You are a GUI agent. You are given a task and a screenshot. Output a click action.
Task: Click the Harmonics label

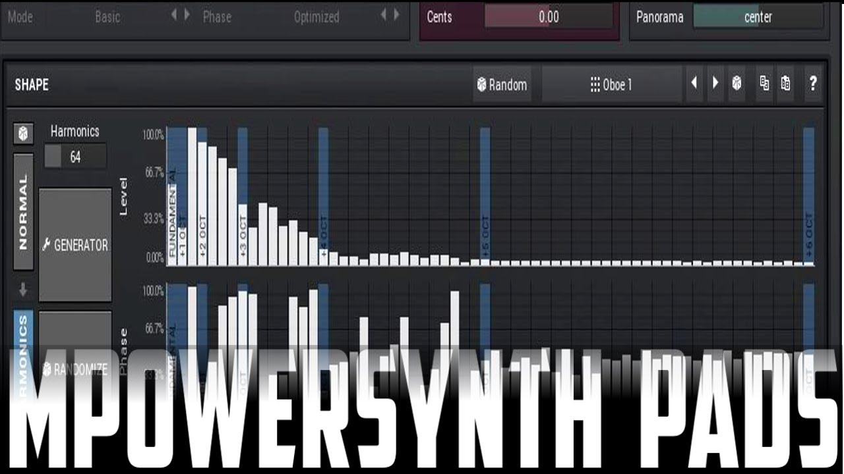click(75, 131)
